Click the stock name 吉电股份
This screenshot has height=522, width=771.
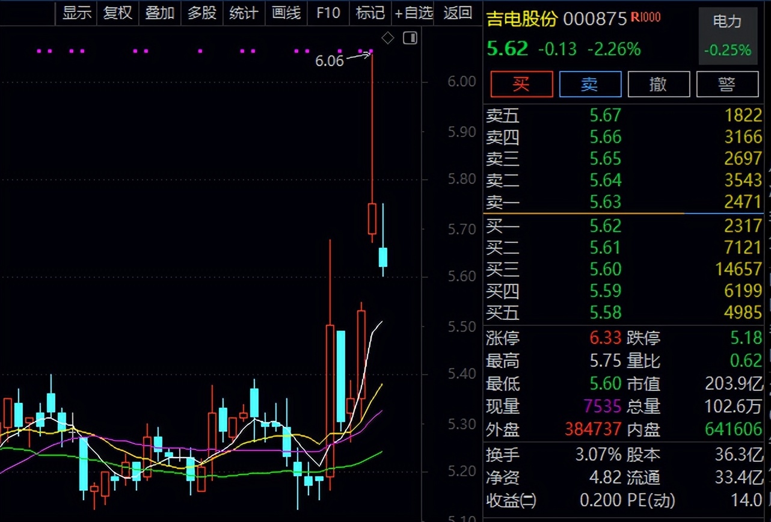(x=522, y=19)
